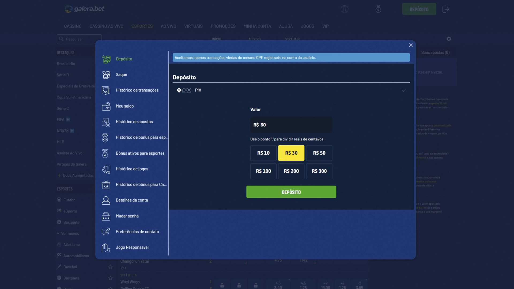Open the AJUDA menu item
This screenshot has height=289, width=514.
pos(286,26)
